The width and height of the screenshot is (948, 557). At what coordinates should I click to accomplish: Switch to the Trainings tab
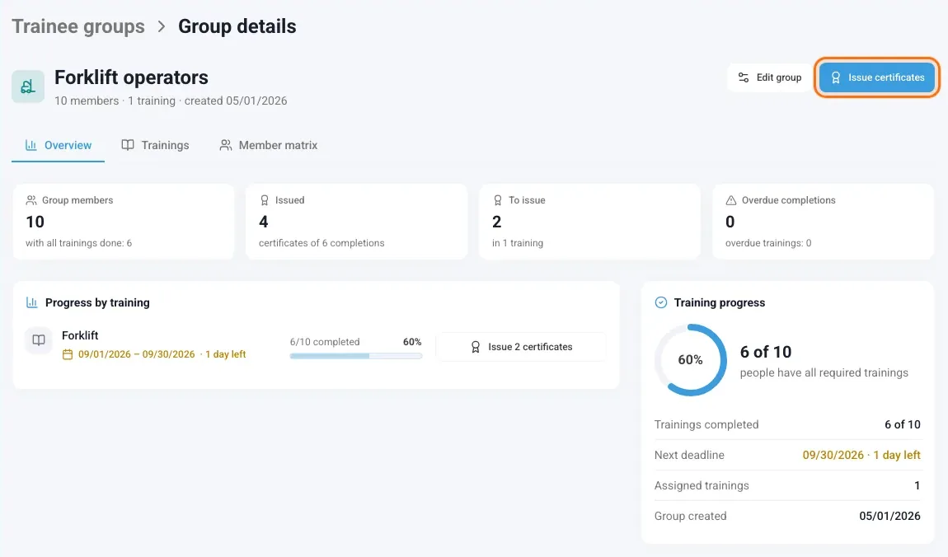tap(155, 146)
